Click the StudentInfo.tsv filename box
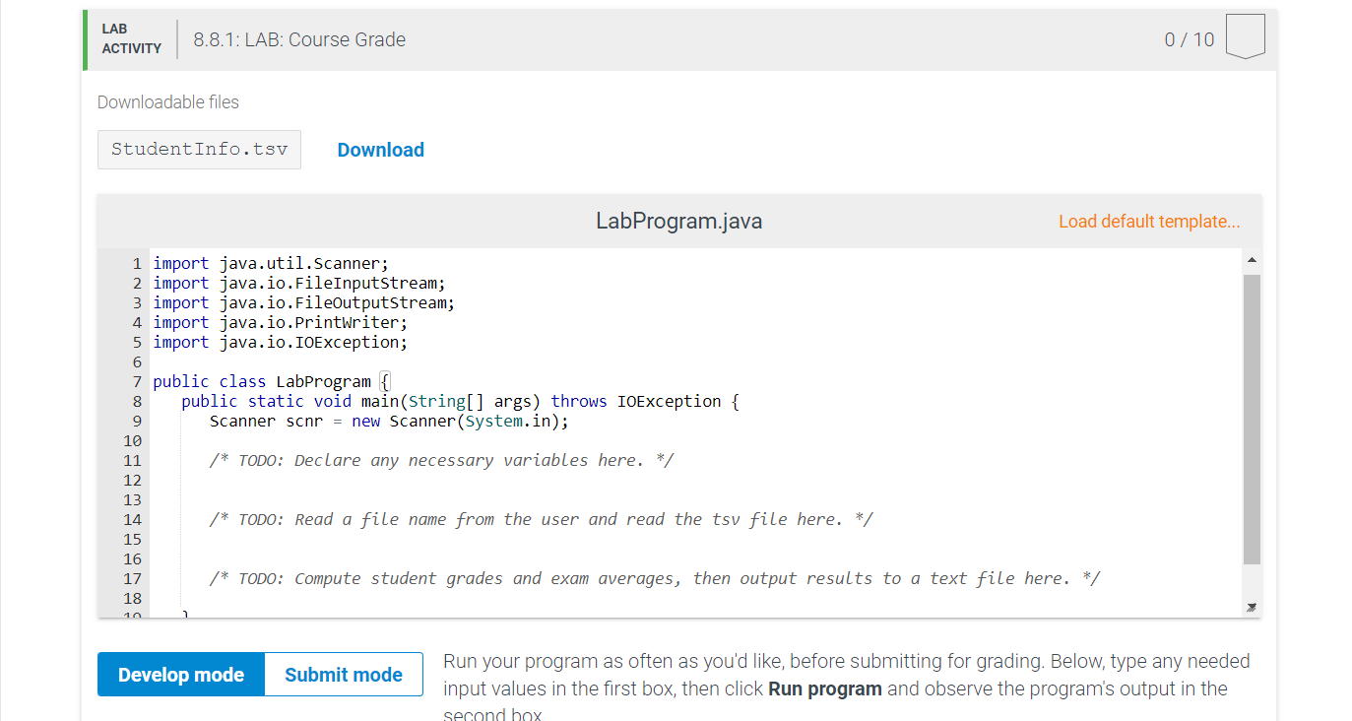This screenshot has height=721, width=1352. click(x=199, y=149)
